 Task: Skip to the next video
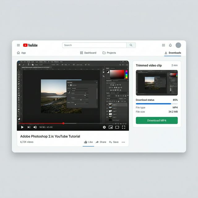coord(29,127)
